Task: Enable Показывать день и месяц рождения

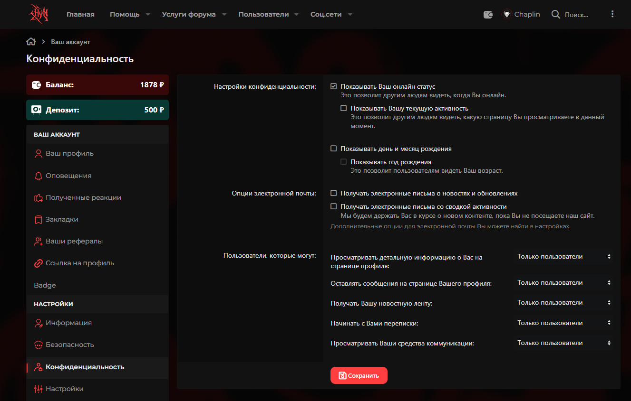Action: coord(334,149)
